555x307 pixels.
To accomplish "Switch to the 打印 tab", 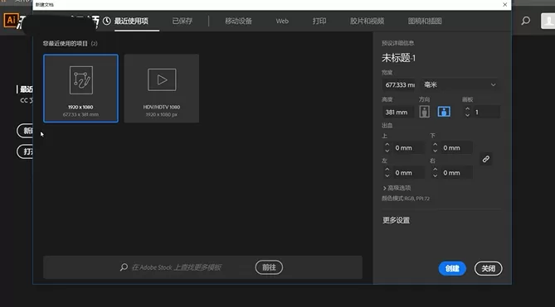I will click(319, 22).
